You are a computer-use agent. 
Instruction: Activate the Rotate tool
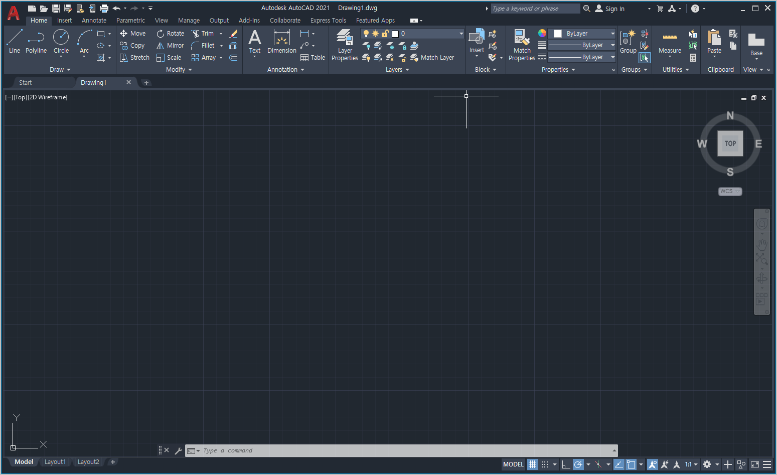(x=171, y=34)
